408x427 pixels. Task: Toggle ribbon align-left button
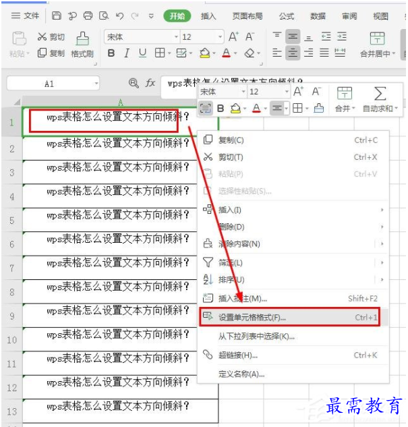[277, 53]
